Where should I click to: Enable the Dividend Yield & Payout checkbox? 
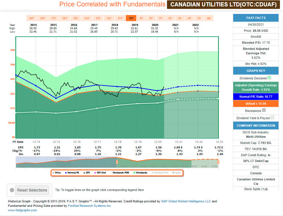coord(272,118)
